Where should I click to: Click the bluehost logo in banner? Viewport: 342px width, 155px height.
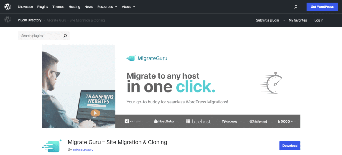(198, 121)
